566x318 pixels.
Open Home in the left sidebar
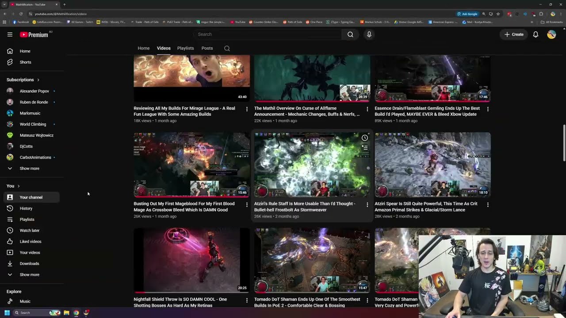click(31, 51)
